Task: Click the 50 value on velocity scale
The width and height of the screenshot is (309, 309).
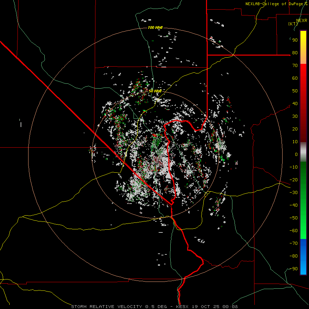Action: pyautogui.click(x=295, y=91)
